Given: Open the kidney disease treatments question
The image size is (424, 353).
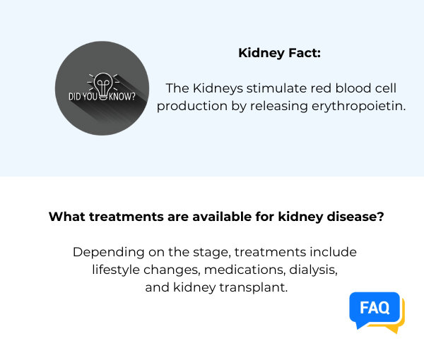Looking at the screenshot, I should point(216,217).
